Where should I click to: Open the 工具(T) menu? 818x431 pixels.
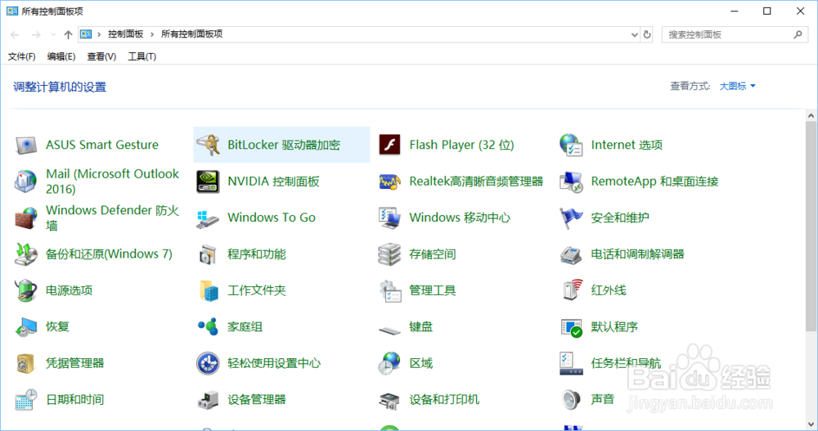point(142,56)
